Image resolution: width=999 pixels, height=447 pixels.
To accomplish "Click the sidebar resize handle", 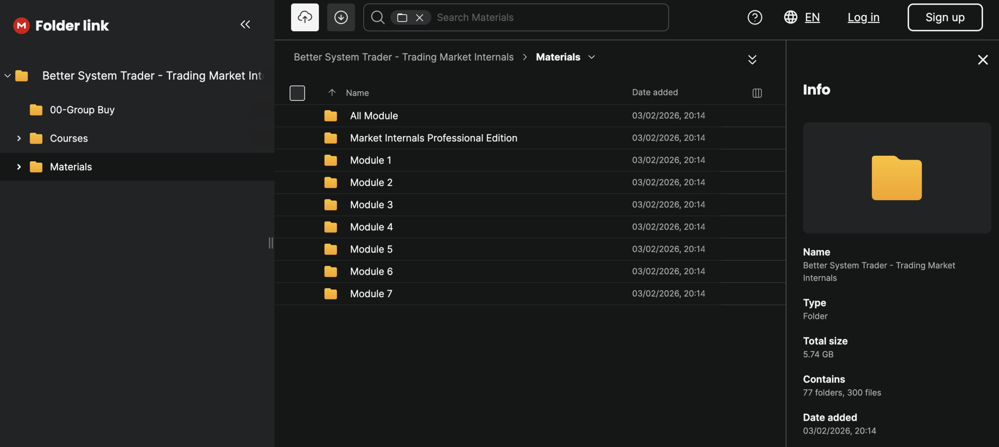I will (x=270, y=243).
